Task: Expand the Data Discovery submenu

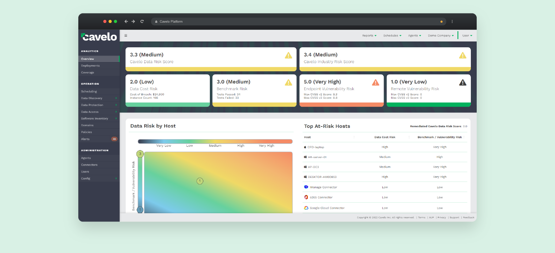Action: [x=99, y=98]
